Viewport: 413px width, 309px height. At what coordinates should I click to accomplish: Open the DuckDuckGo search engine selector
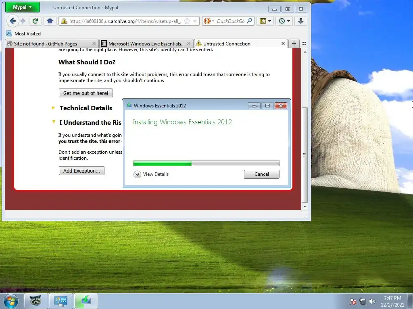point(209,21)
